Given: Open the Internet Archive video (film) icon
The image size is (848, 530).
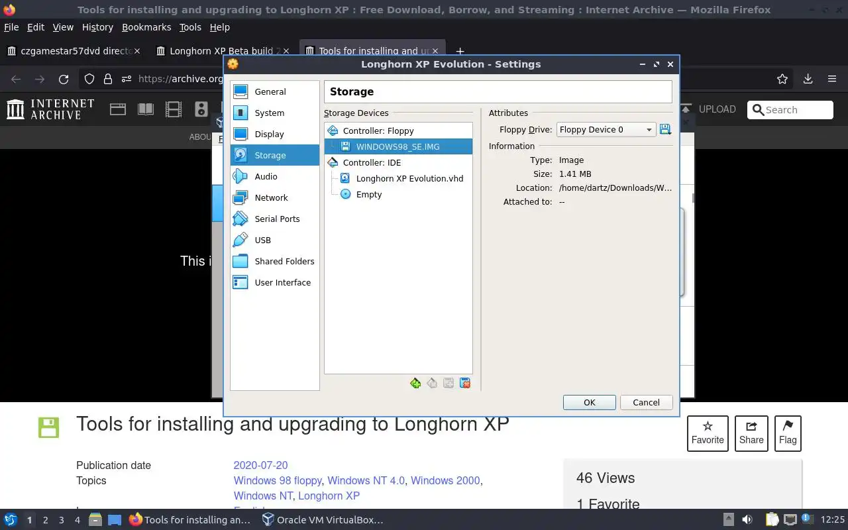Looking at the screenshot, I should (x=173, y=109).
